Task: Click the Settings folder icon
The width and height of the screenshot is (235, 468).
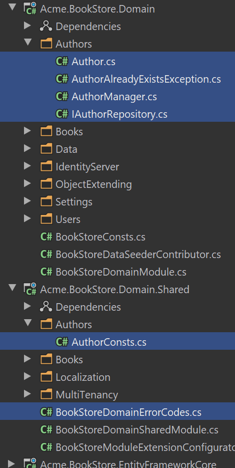Action: [46, 202]
